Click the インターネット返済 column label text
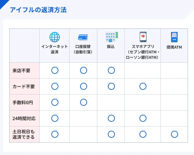 [55, 49]
